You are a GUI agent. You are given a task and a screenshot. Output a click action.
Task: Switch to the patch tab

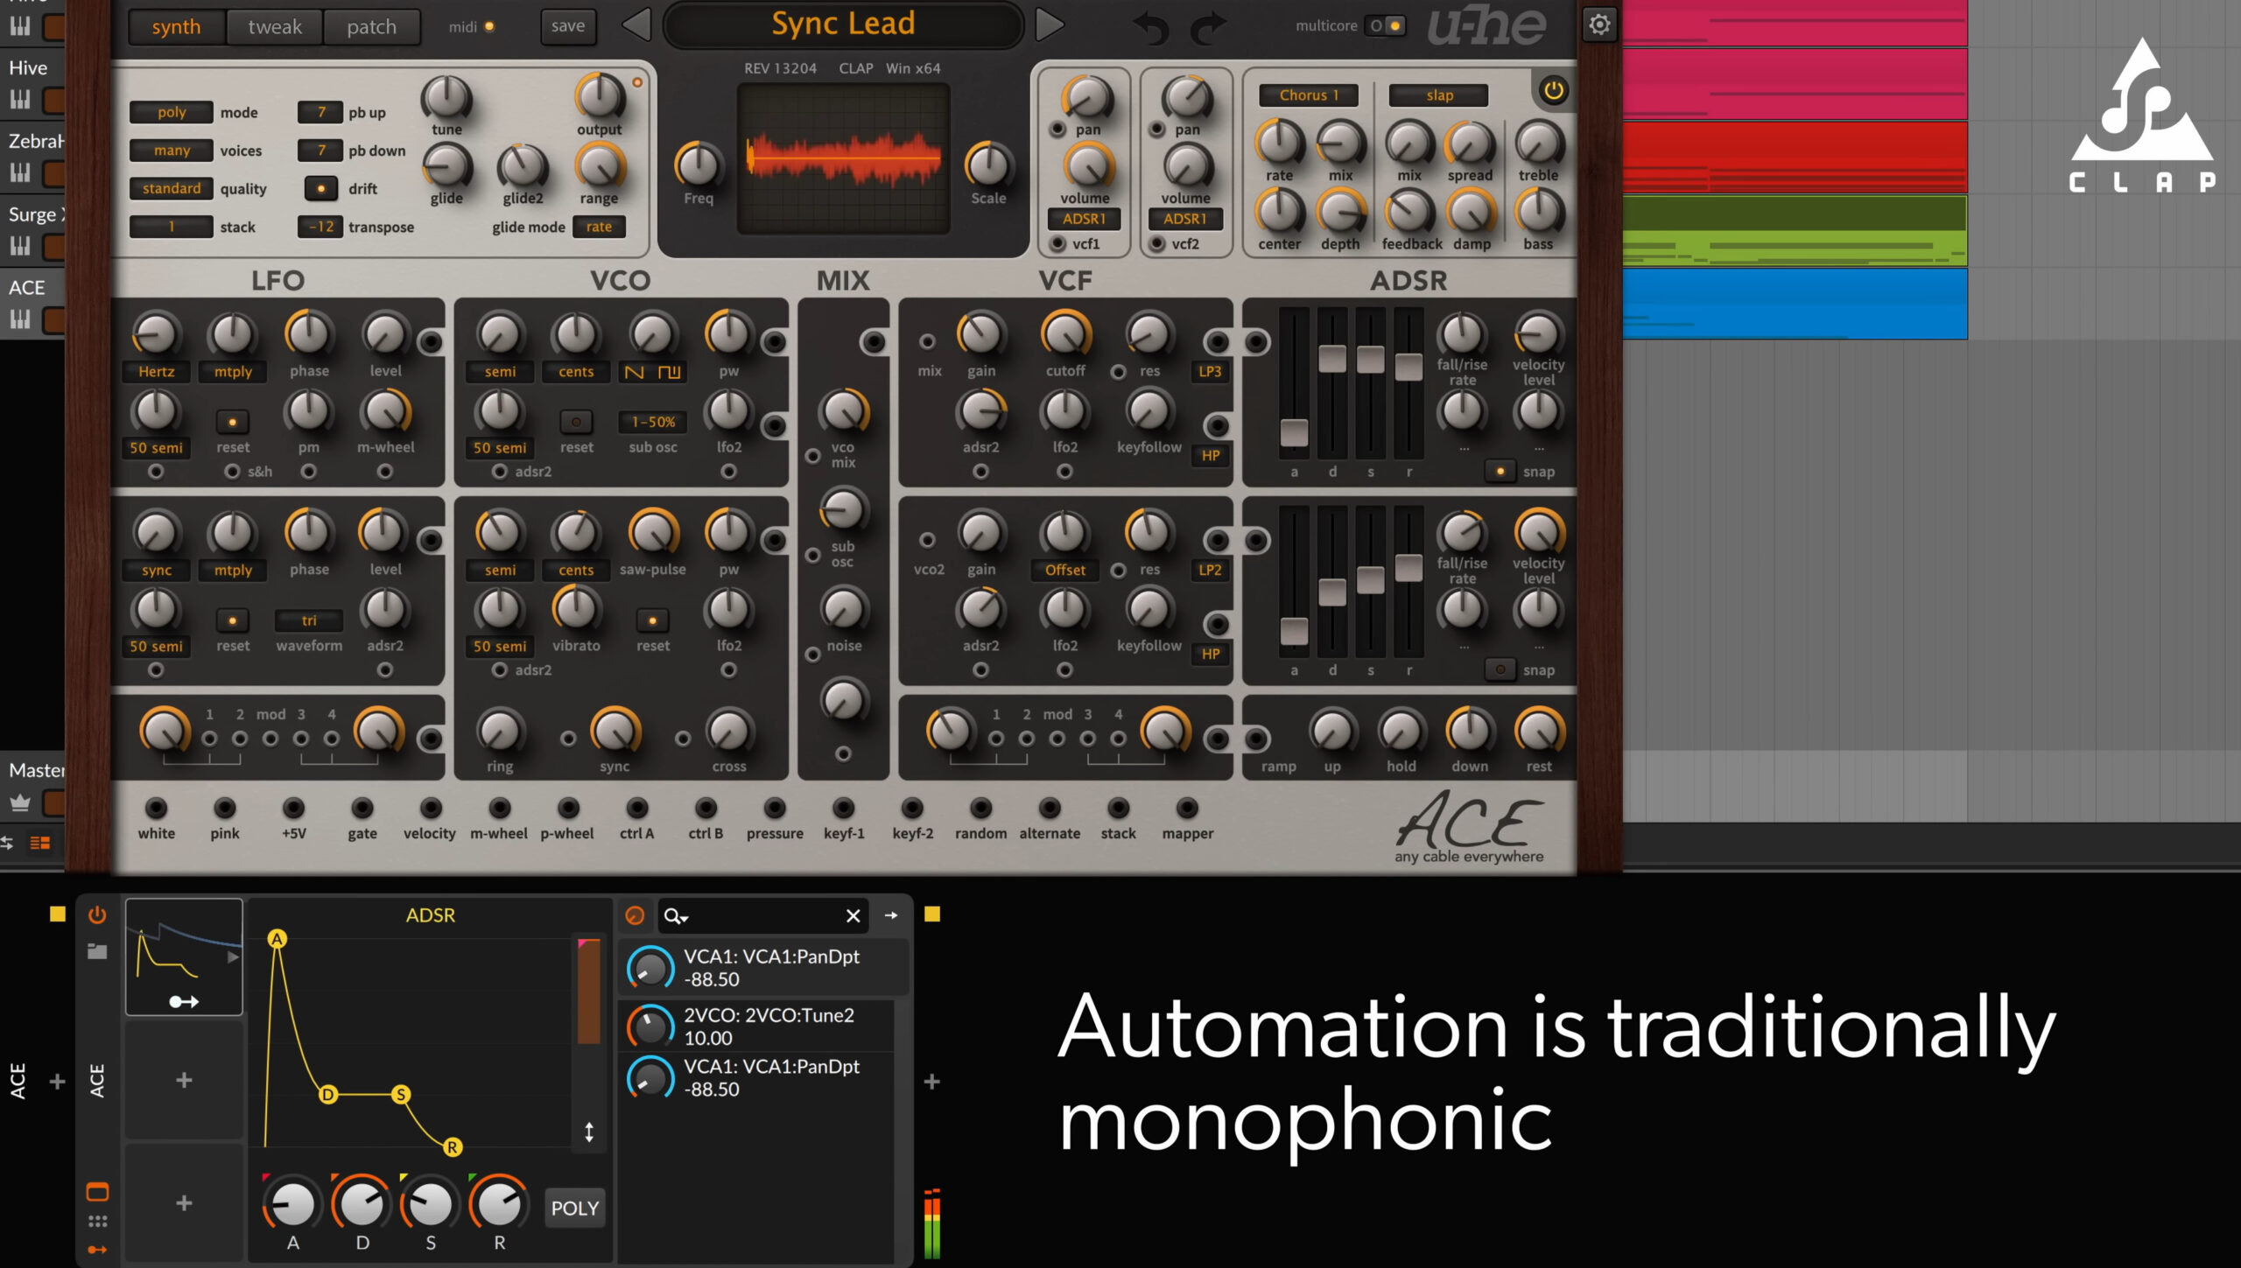(371, 26)
